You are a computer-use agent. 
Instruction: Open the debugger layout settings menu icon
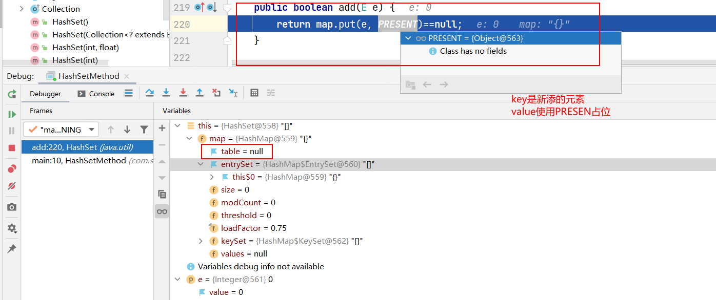coord(129,93)
